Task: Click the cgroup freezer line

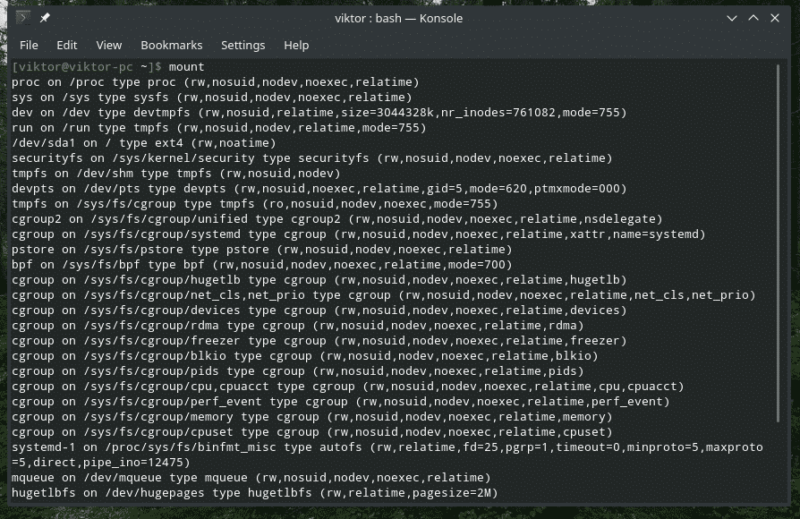Action: tap(319, 340)
